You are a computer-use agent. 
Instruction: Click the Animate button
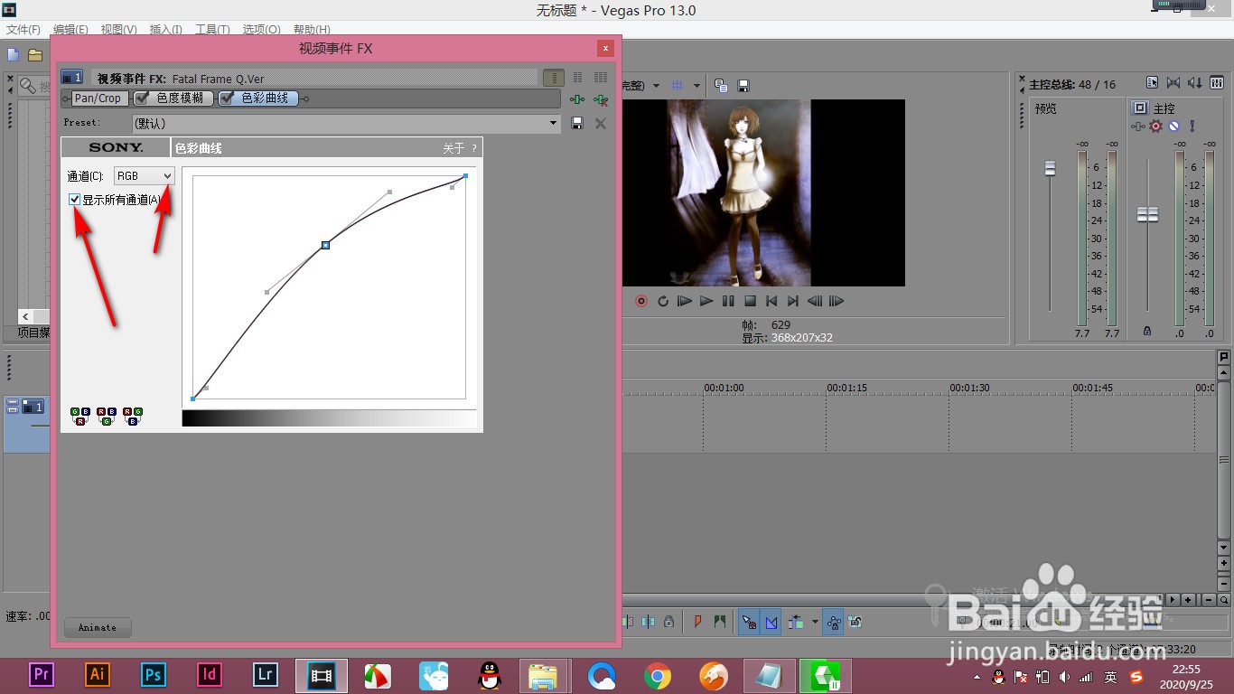98,627
